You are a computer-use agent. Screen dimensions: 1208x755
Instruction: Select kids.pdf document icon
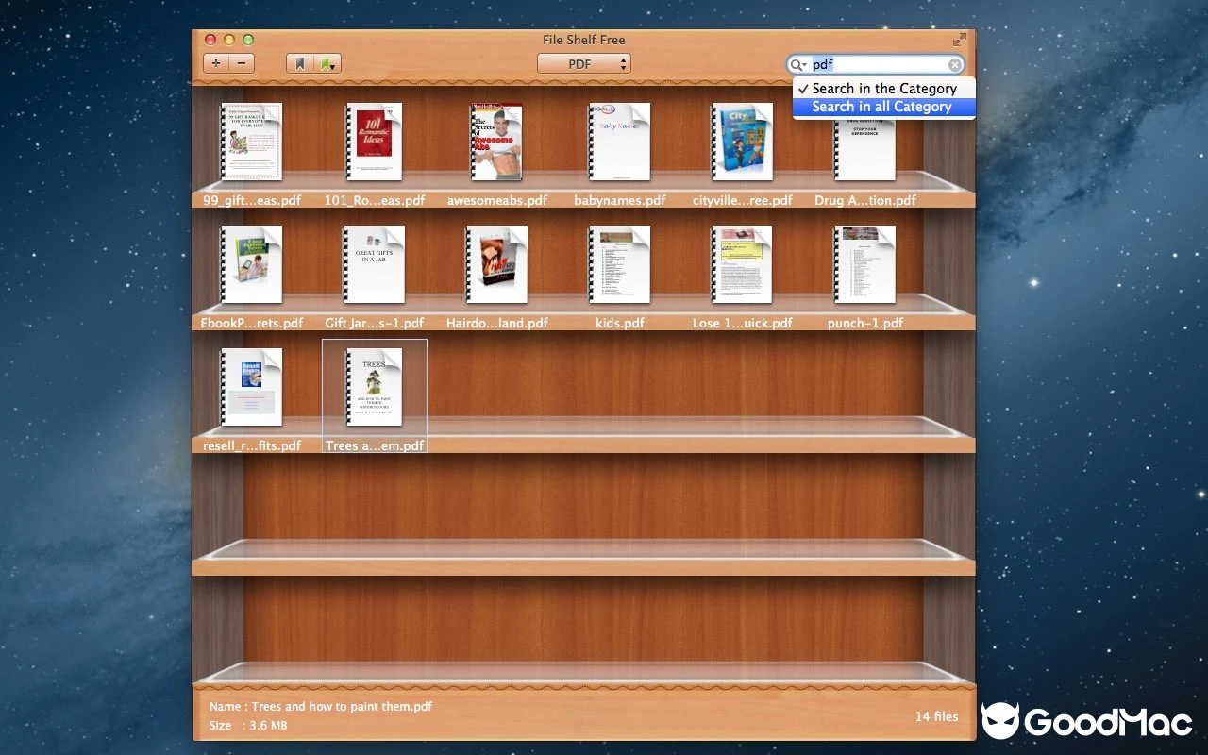tap(619, 264)
